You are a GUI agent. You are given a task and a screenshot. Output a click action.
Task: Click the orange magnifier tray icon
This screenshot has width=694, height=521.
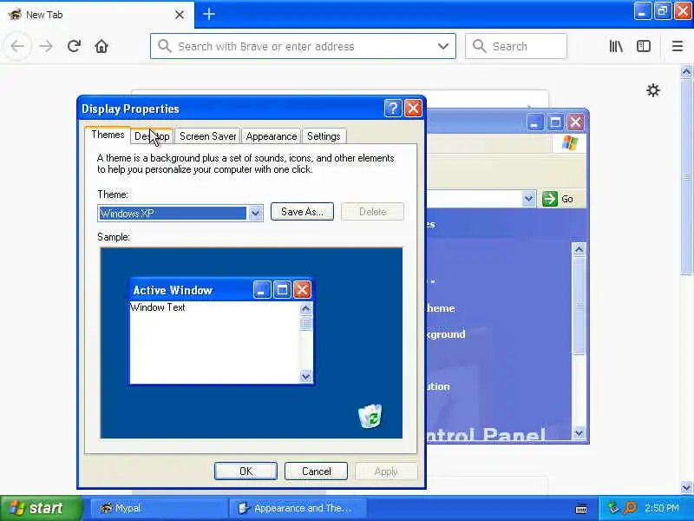click(x=630, y=508)
